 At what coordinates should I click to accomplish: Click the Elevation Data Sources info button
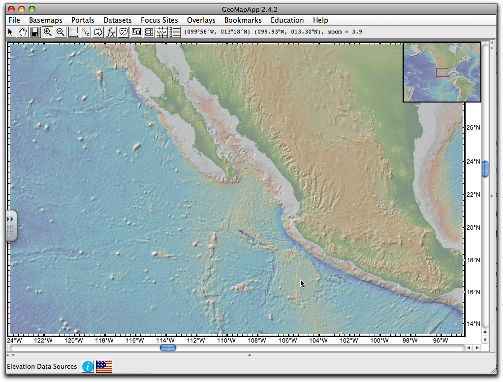(x=88, y=366)
